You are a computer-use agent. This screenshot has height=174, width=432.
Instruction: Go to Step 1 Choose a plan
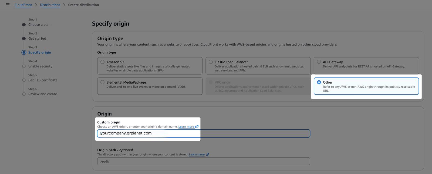coord(39,24)
